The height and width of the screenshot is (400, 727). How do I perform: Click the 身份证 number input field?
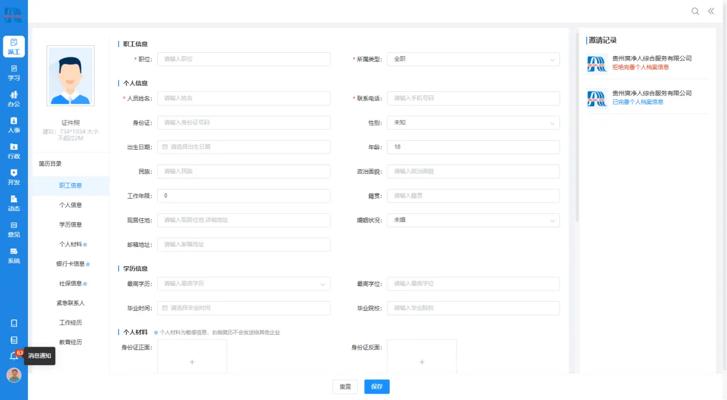pyautogui.click(x=244, y=123)
